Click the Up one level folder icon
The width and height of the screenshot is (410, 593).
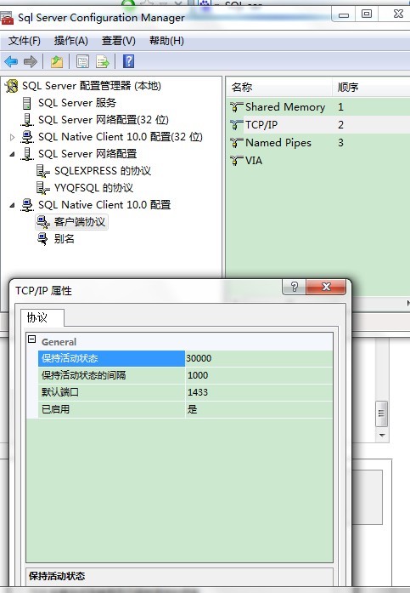[x=57, y=61]
